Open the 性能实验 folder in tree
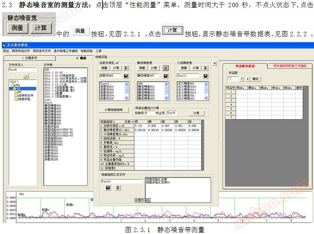The image size is (314, 234). 24,99
